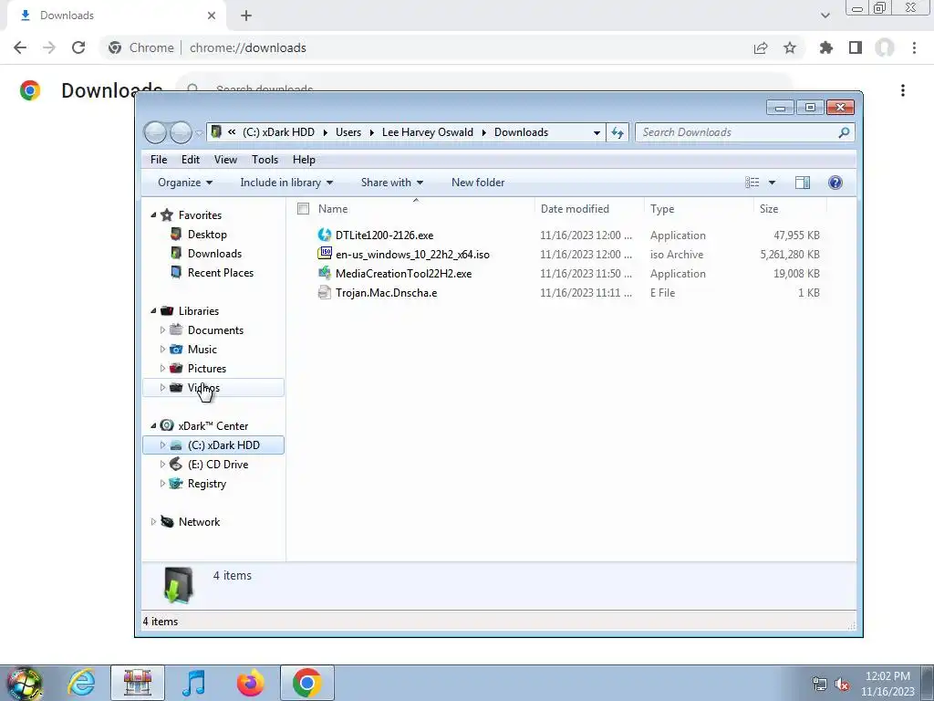Expand the (C:) xDark HDD node

point(162,445)
